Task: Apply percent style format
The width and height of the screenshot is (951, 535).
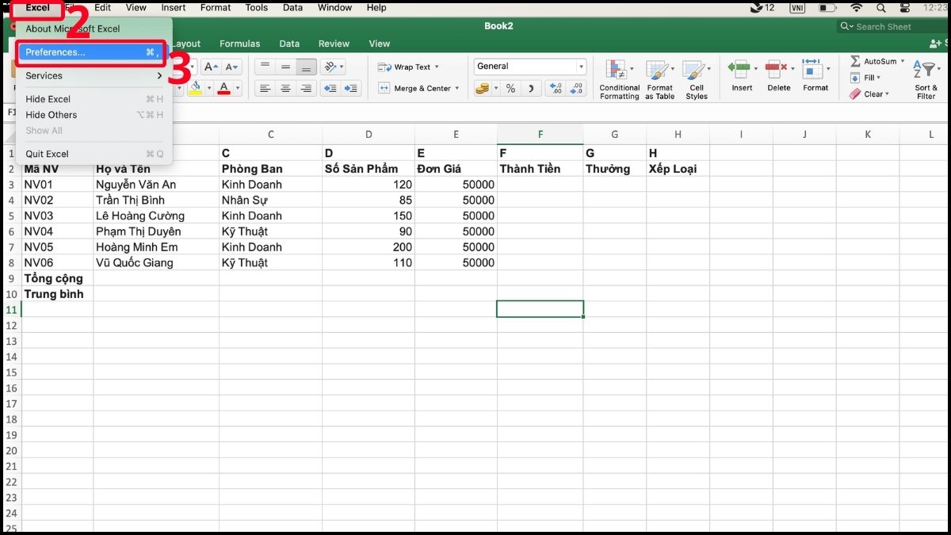Action: click(x=511, y=89)
